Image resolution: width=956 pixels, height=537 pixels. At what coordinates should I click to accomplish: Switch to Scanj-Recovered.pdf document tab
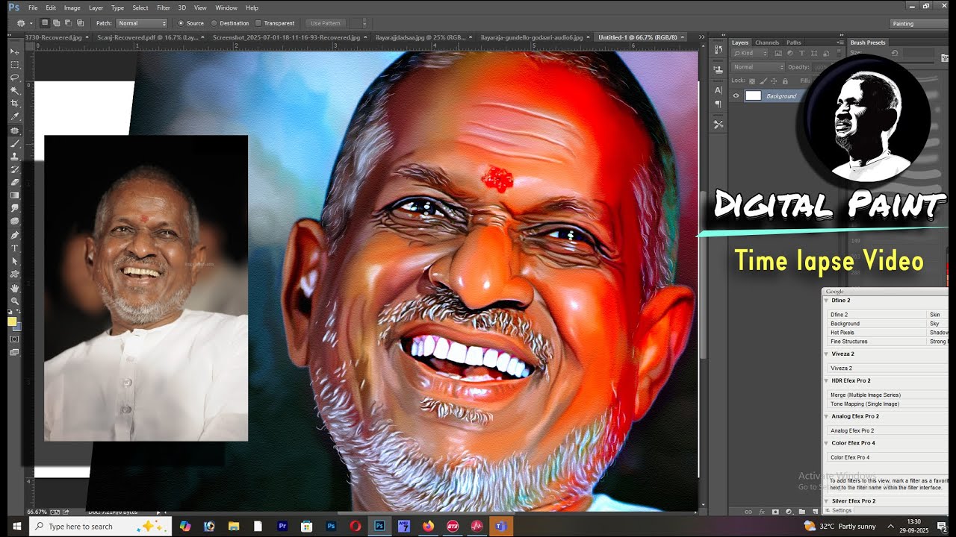click(147, 37)
